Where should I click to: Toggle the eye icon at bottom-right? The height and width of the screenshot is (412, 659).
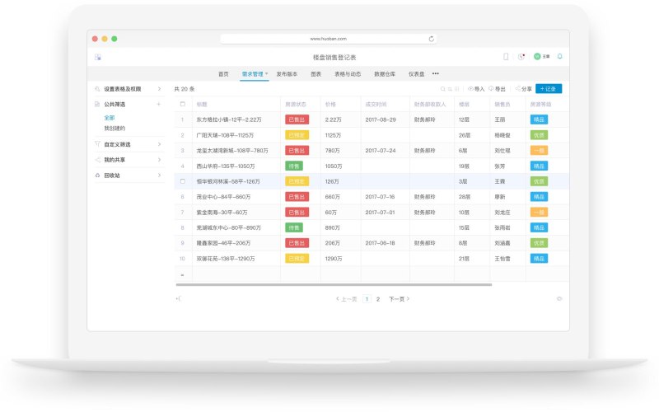point(559,299)
